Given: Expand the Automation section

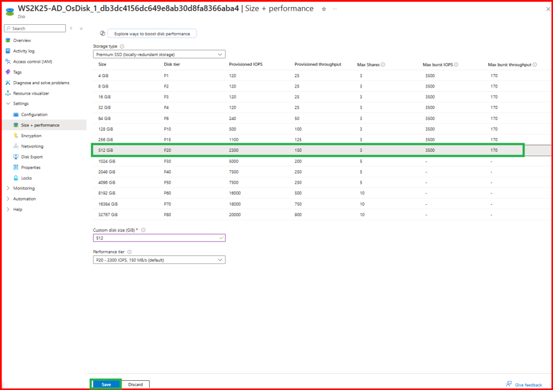Looking at the screenshot, I should (x=8, y=199).
